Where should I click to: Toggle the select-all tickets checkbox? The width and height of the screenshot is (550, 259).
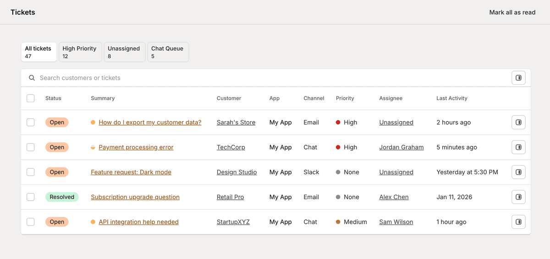pyautogui.click(x=31, y=98)
